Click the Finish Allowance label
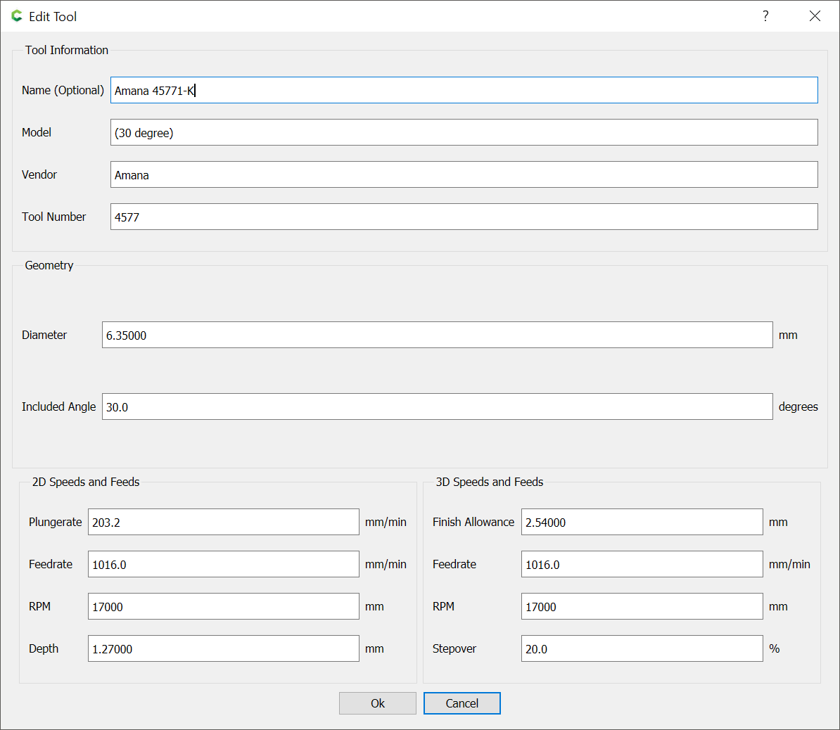Screen dimensions: 840x730 pyautogui.click(x=473, y=522)
